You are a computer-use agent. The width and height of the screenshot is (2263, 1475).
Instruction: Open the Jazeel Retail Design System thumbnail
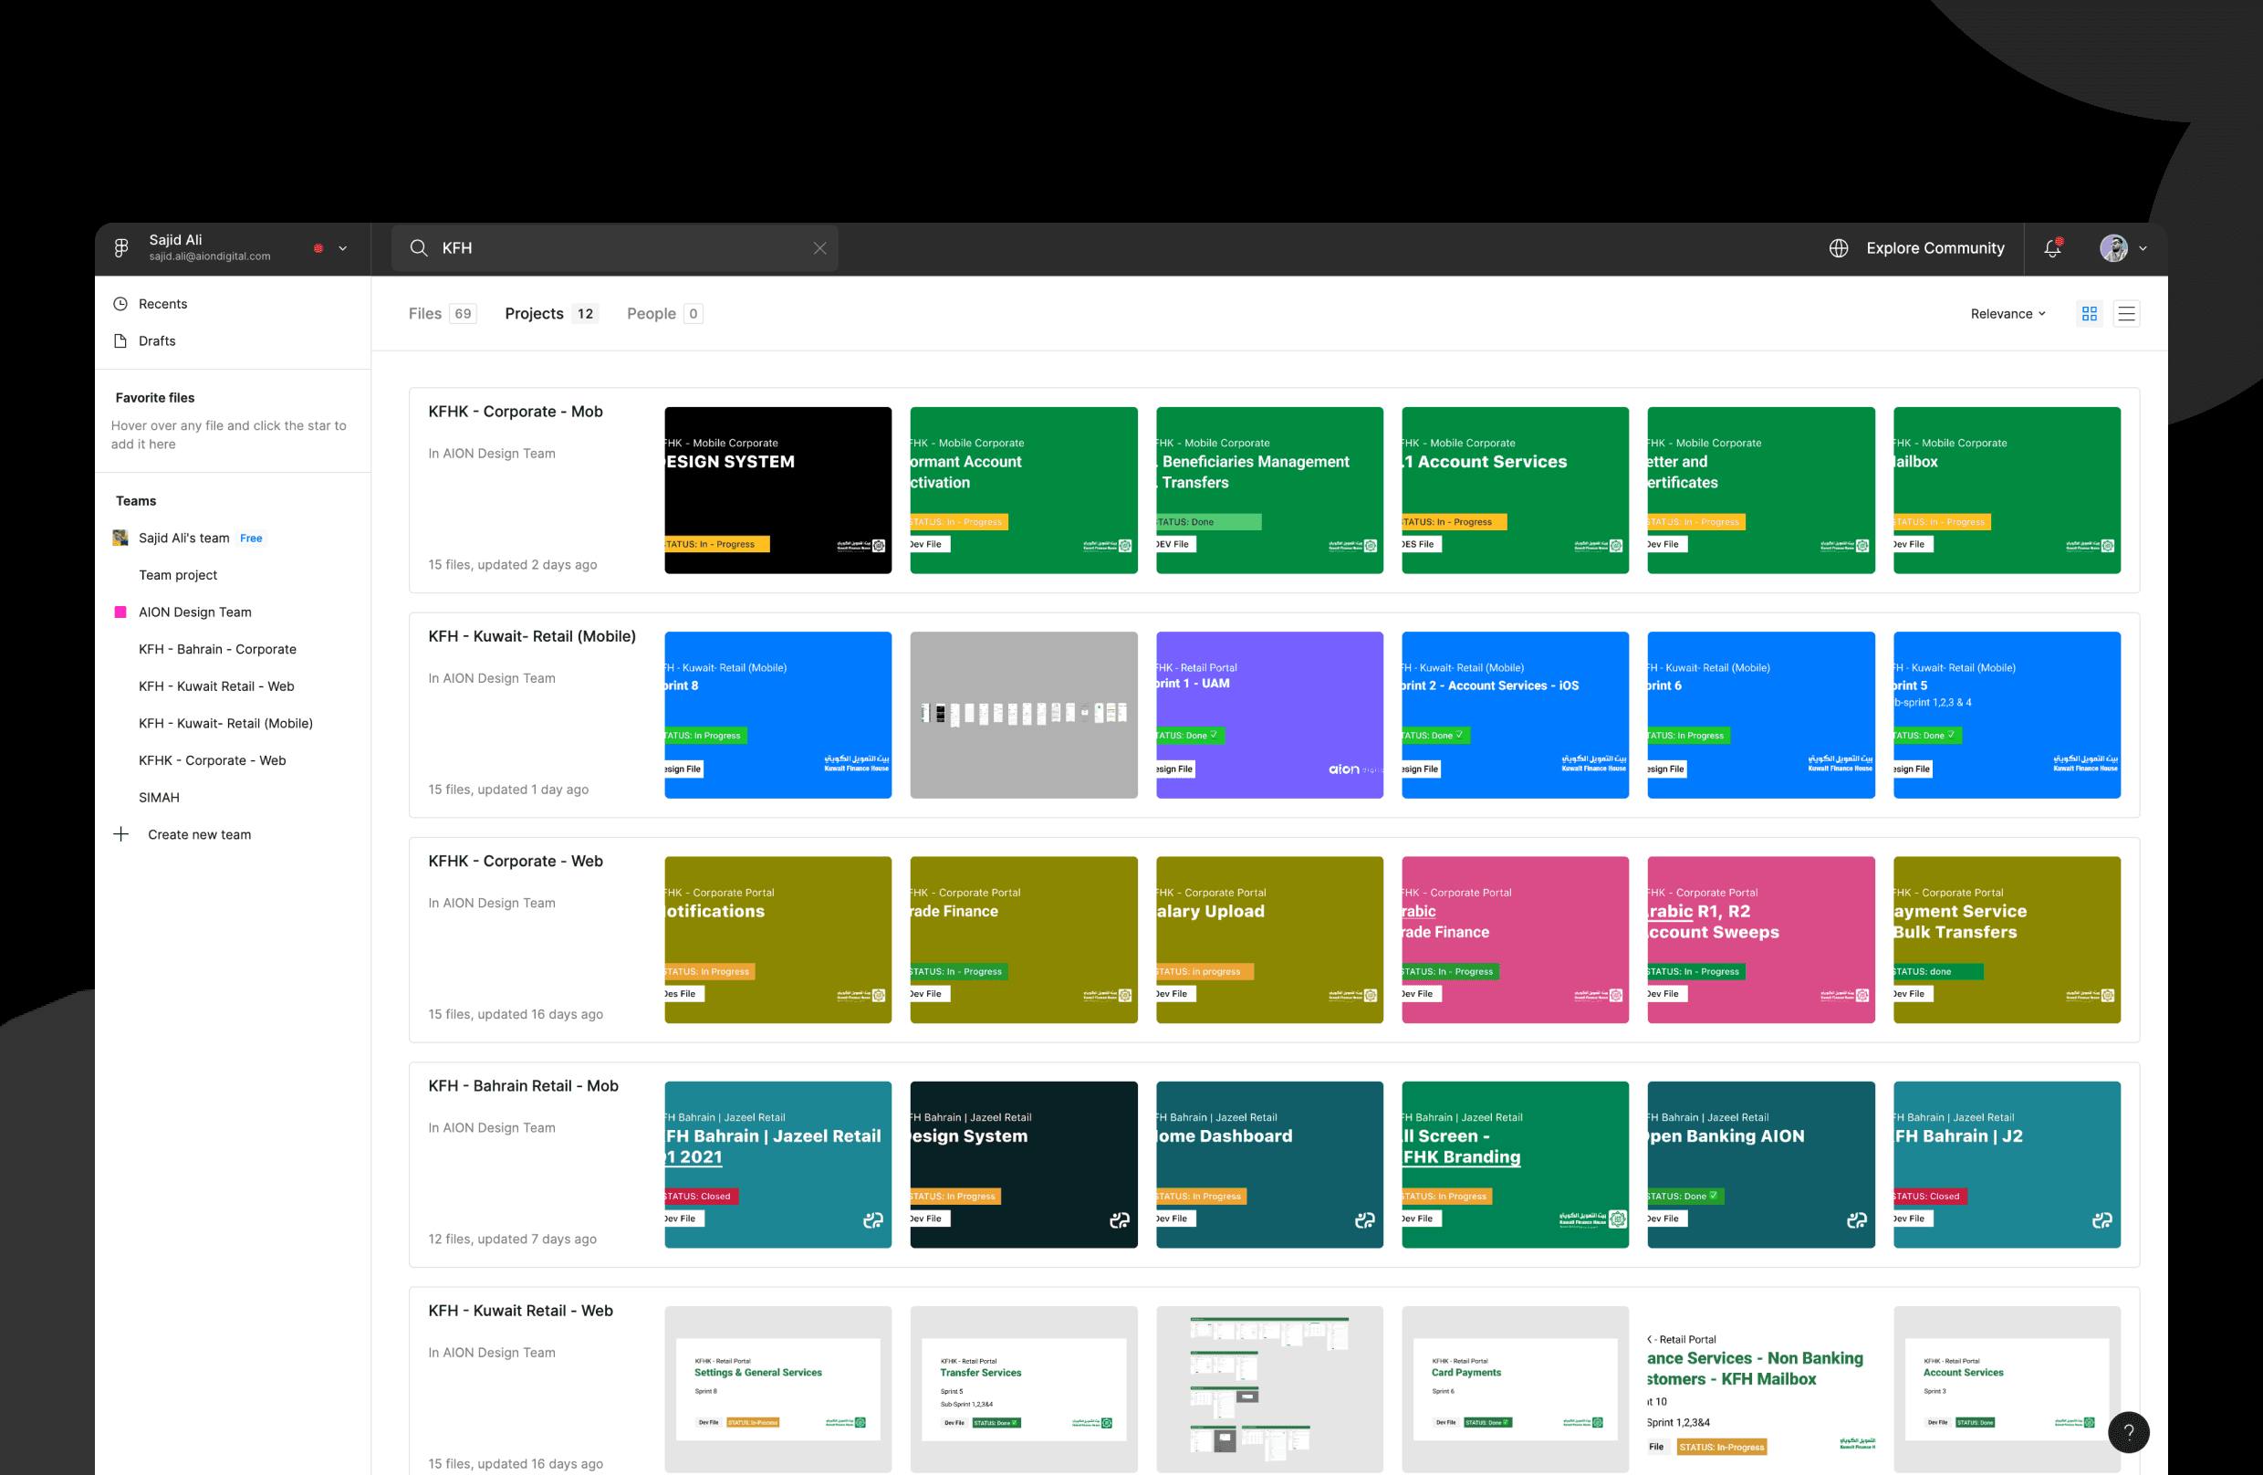point(1023,1165)
